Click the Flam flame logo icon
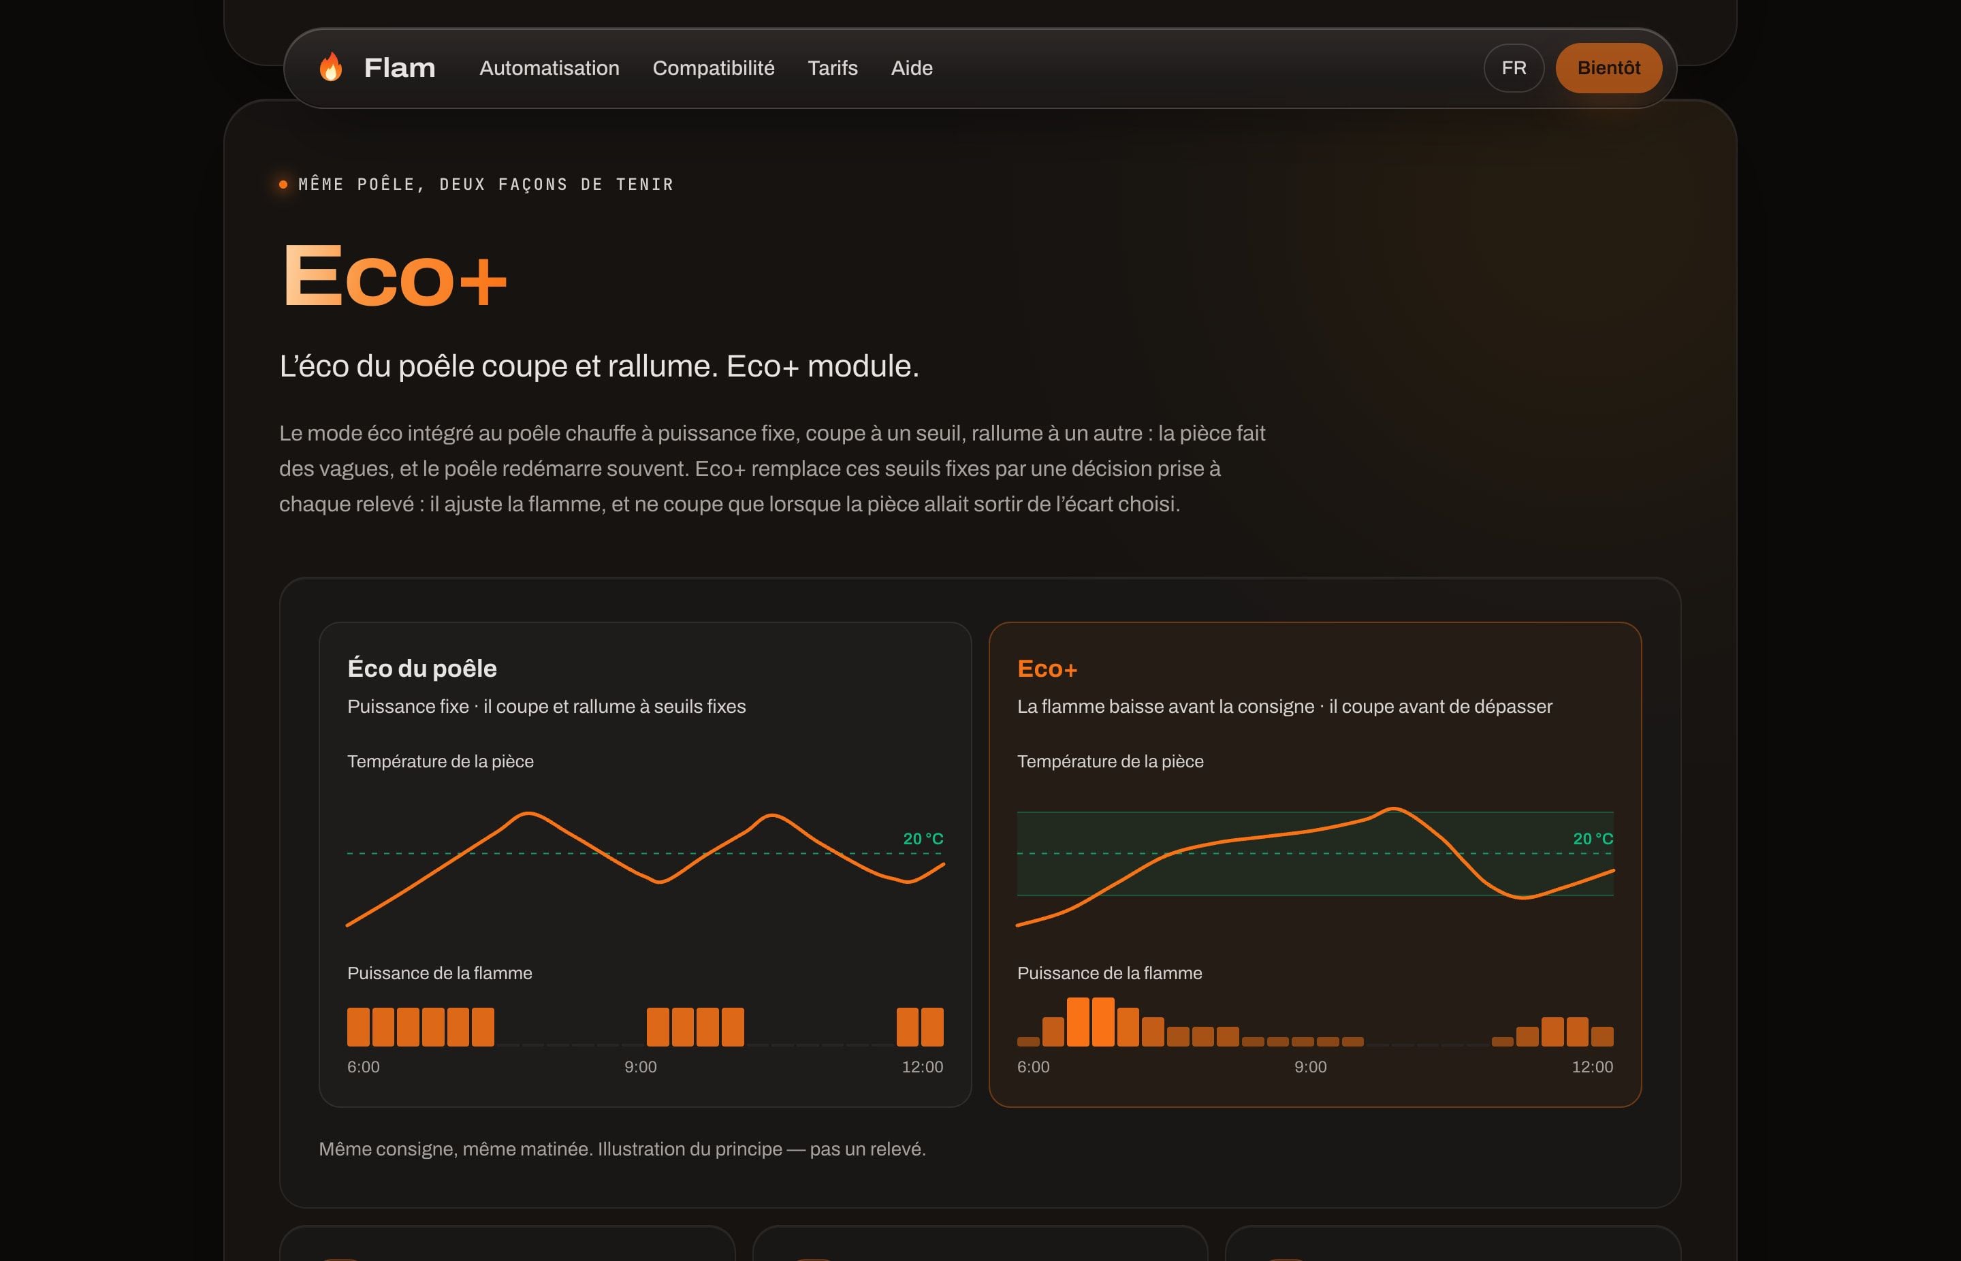The height and width of the screenshot is (1261, 1961). click(x=331, y=67)
